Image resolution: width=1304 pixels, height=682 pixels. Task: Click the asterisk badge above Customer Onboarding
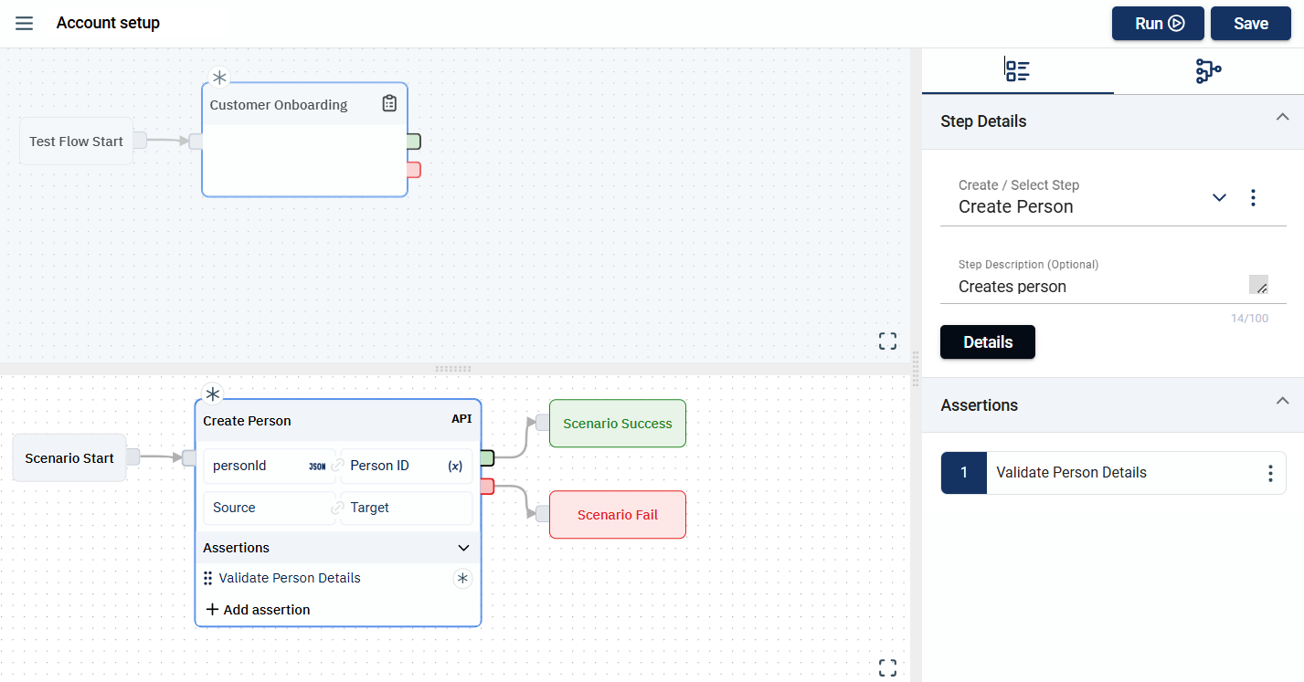(219, 78)
